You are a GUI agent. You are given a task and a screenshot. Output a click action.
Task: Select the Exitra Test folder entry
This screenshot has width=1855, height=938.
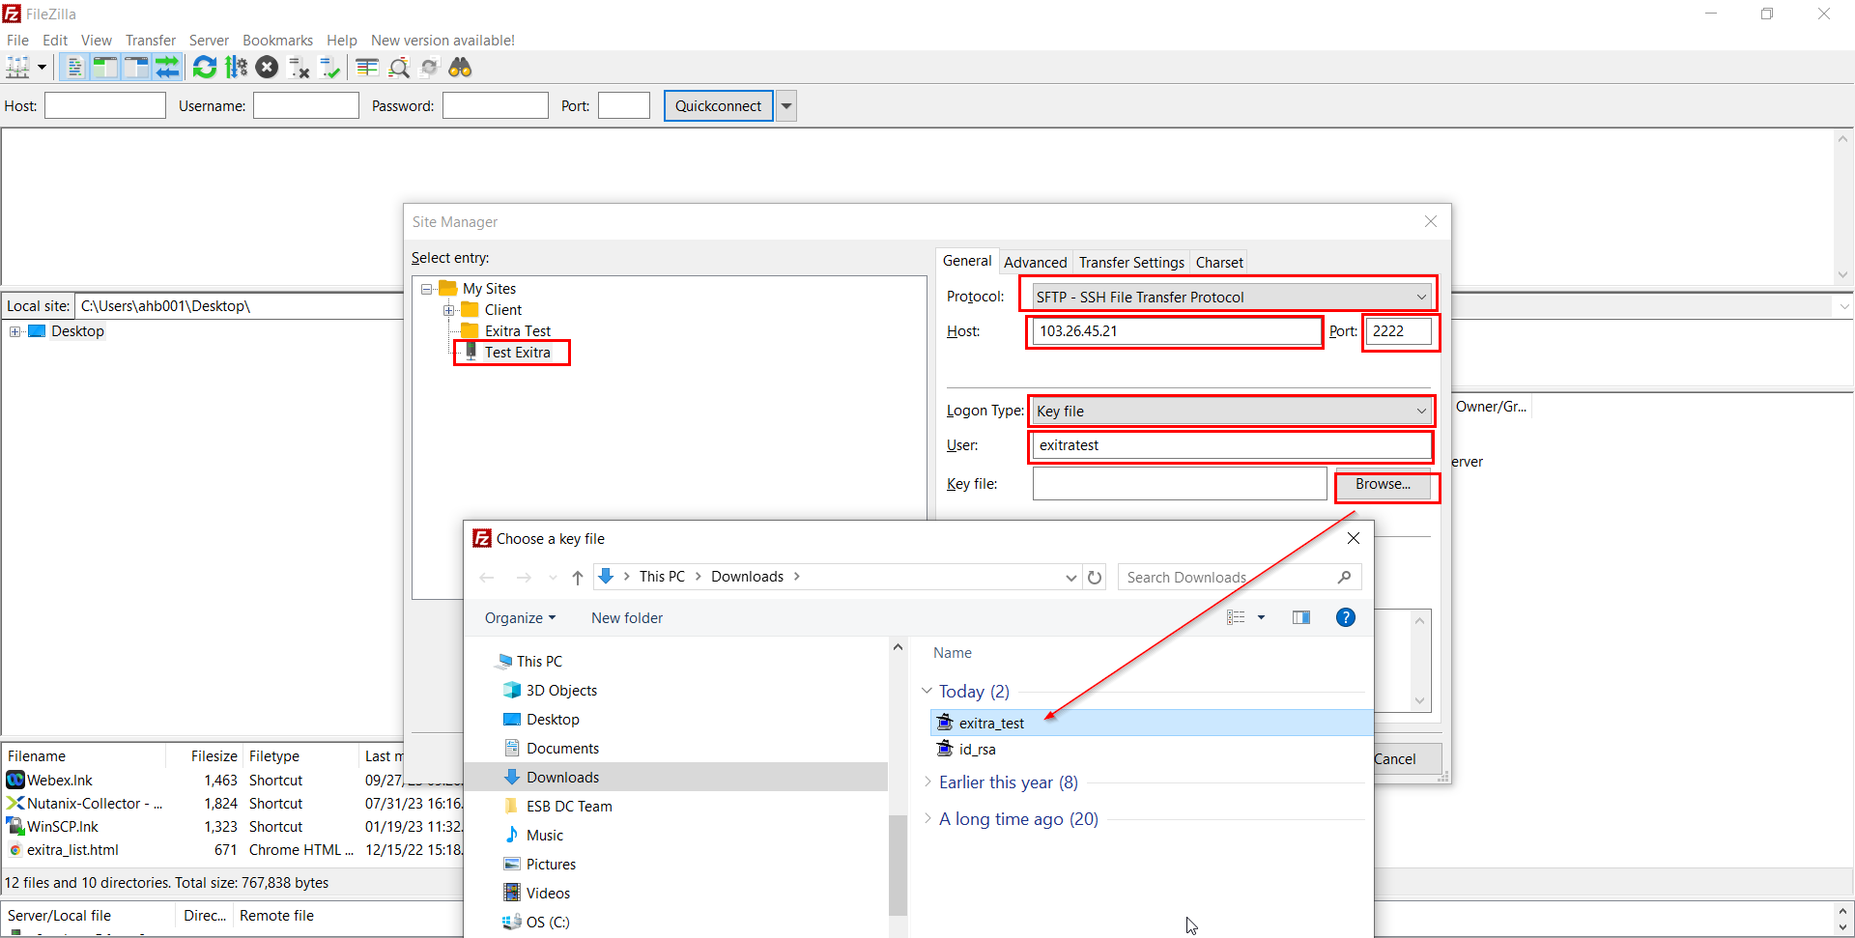pos(518,331)
